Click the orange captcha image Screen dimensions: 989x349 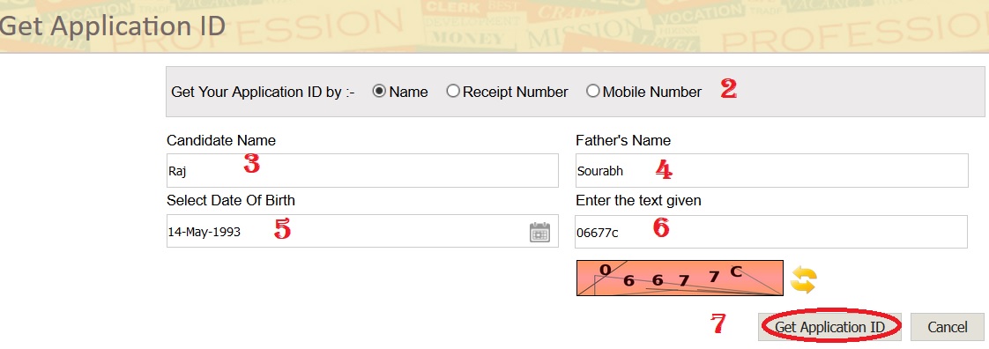click(x=680, y=278)
